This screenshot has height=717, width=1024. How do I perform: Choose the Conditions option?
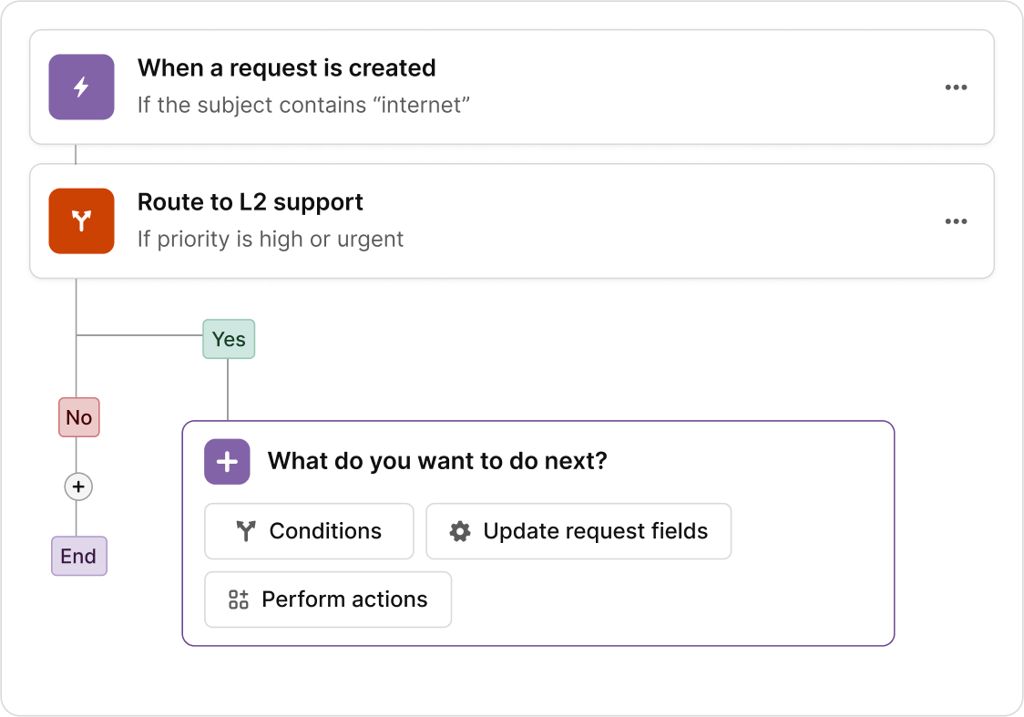point(309,530)
